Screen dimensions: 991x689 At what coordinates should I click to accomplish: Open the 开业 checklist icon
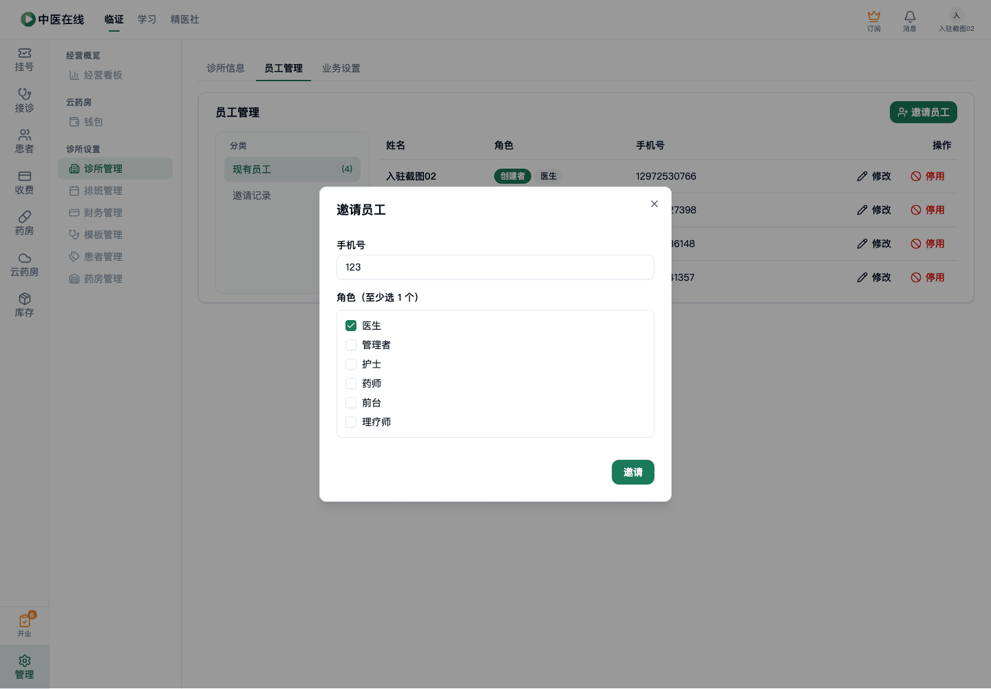click(25, 625)
